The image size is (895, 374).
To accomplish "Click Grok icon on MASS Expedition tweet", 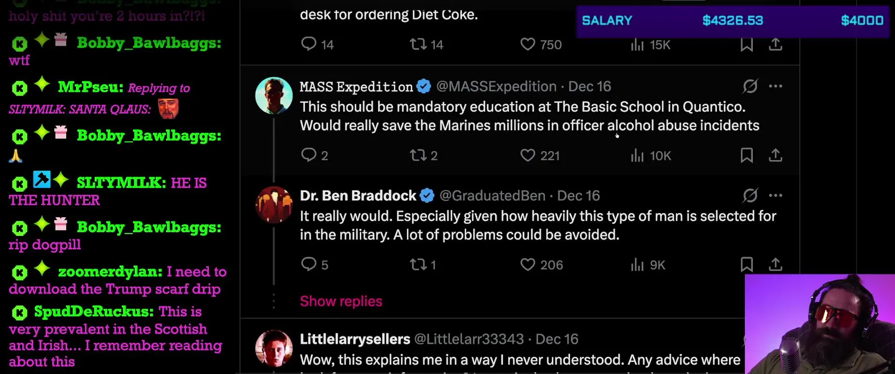I will (x=750, y=86).
